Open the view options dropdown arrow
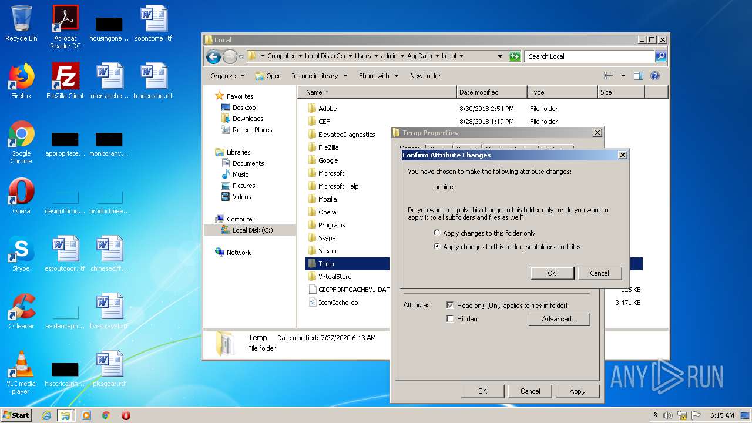752x423 pixels. tap(623, 76)
